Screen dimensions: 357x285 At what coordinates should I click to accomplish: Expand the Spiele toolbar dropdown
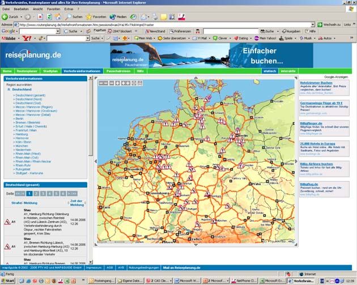click(295, 38)
